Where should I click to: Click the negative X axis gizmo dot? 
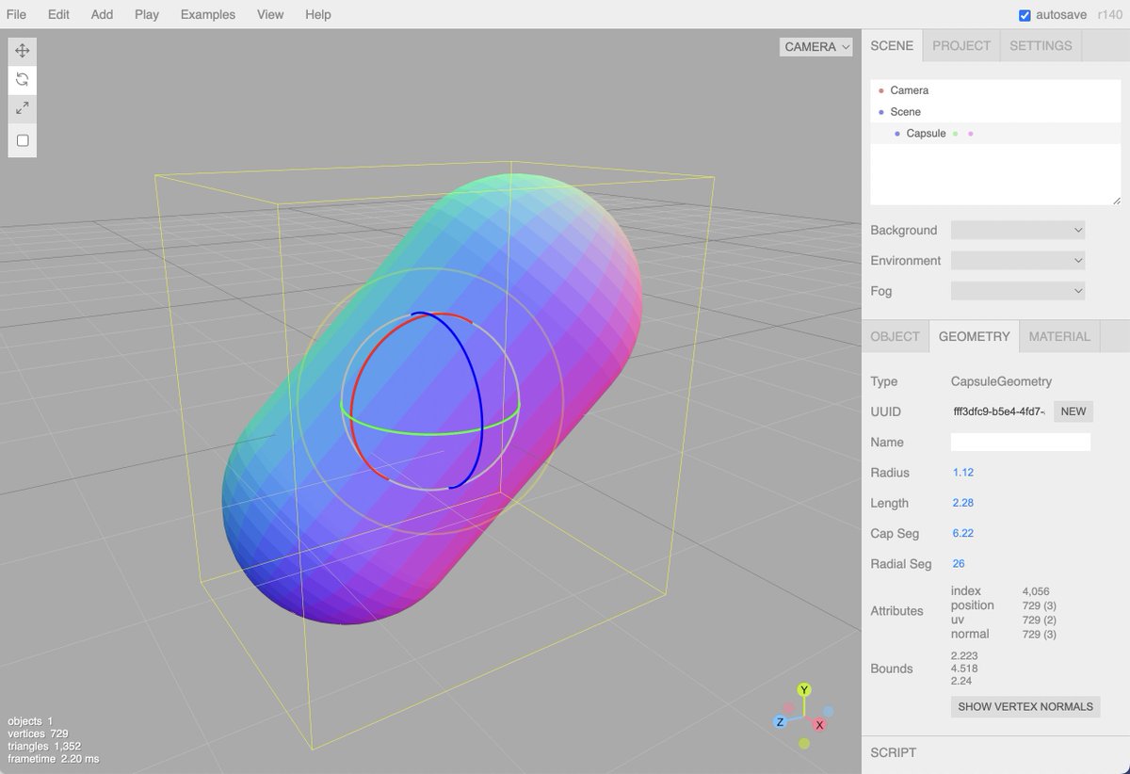click(x=789, y=708)
